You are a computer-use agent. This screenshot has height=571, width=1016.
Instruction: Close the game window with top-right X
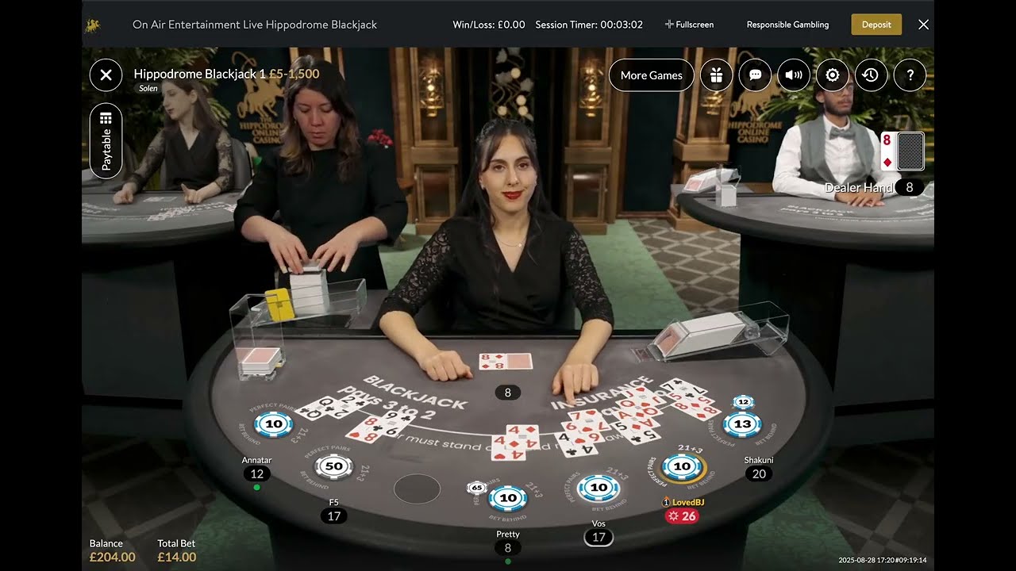click(923, 25)
